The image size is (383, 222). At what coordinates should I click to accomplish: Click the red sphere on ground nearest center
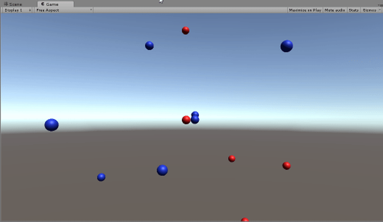[x=232, y=158]
